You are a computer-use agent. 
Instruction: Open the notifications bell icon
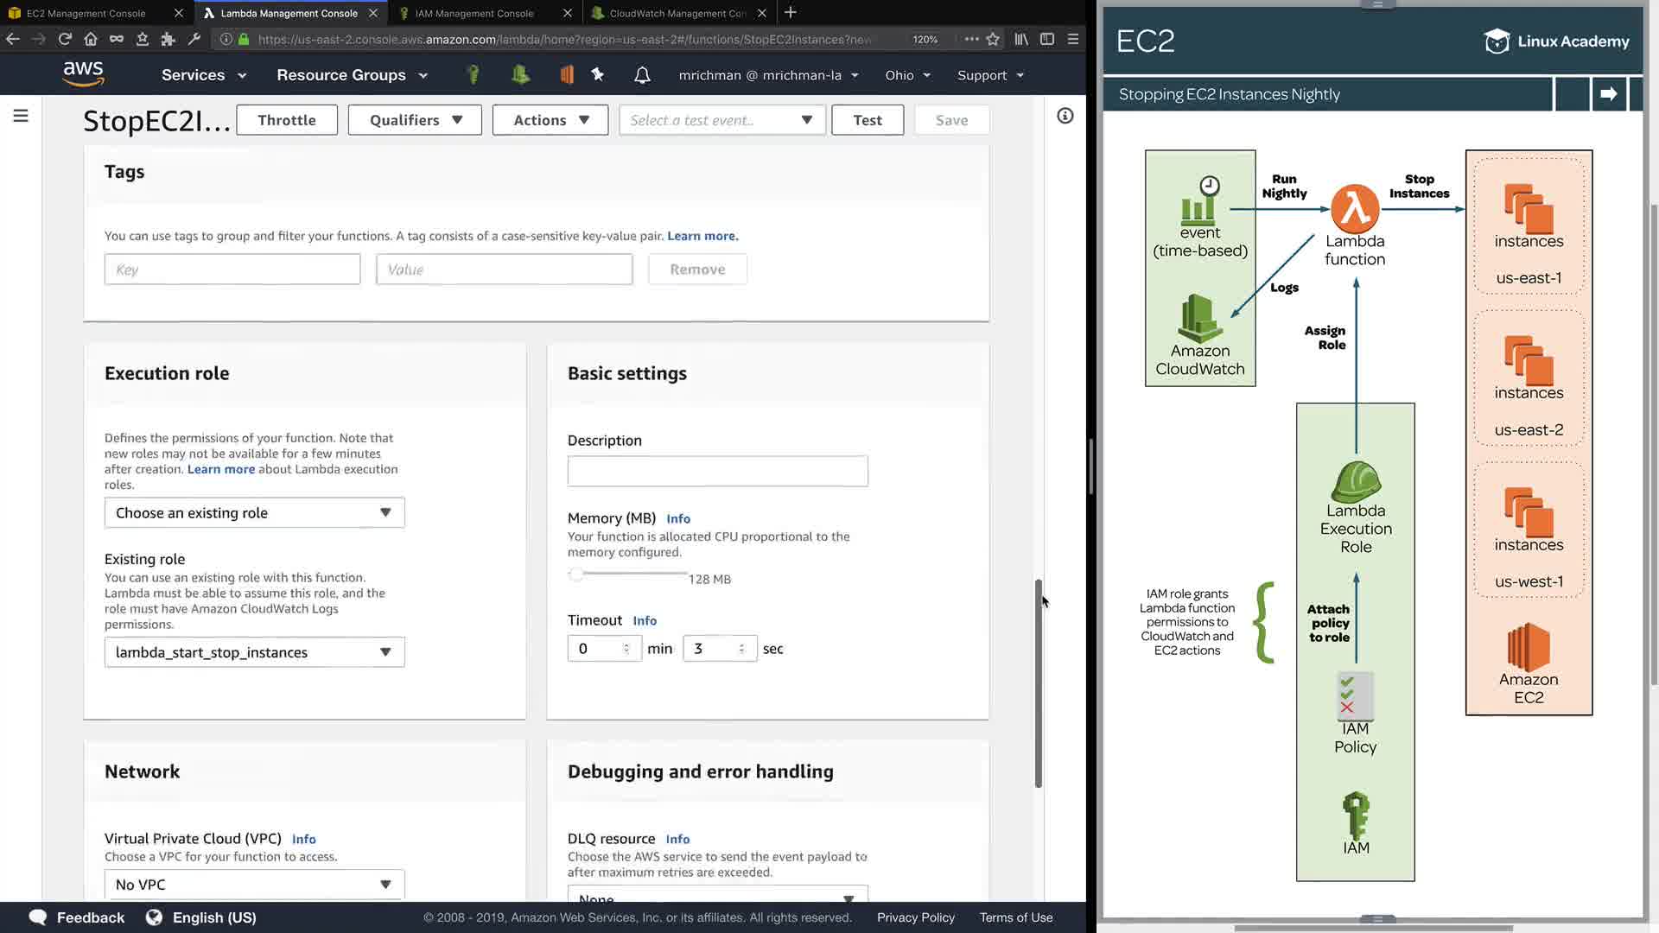click(x=642, y=75)
